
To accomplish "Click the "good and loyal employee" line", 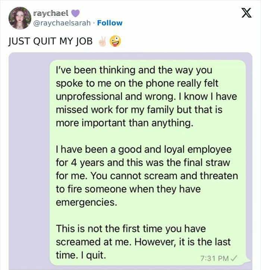I will click(144, 150).
